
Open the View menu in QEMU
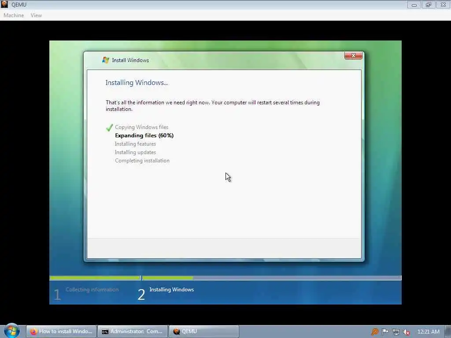point(36,15)
